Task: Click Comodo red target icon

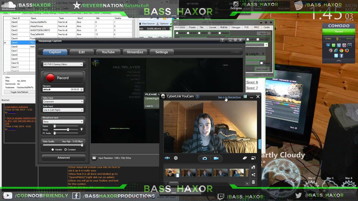Action: (x=344, y=45)
